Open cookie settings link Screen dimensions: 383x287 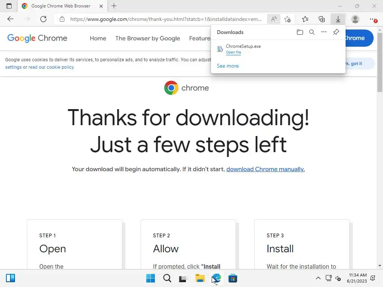[13, 67]
